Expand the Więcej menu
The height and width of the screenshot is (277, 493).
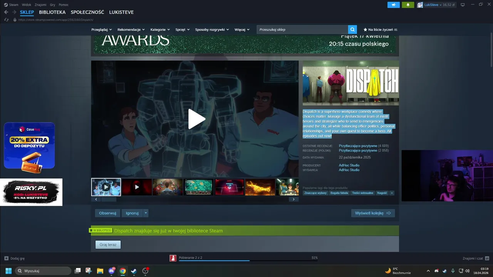[x=242, y=30]
